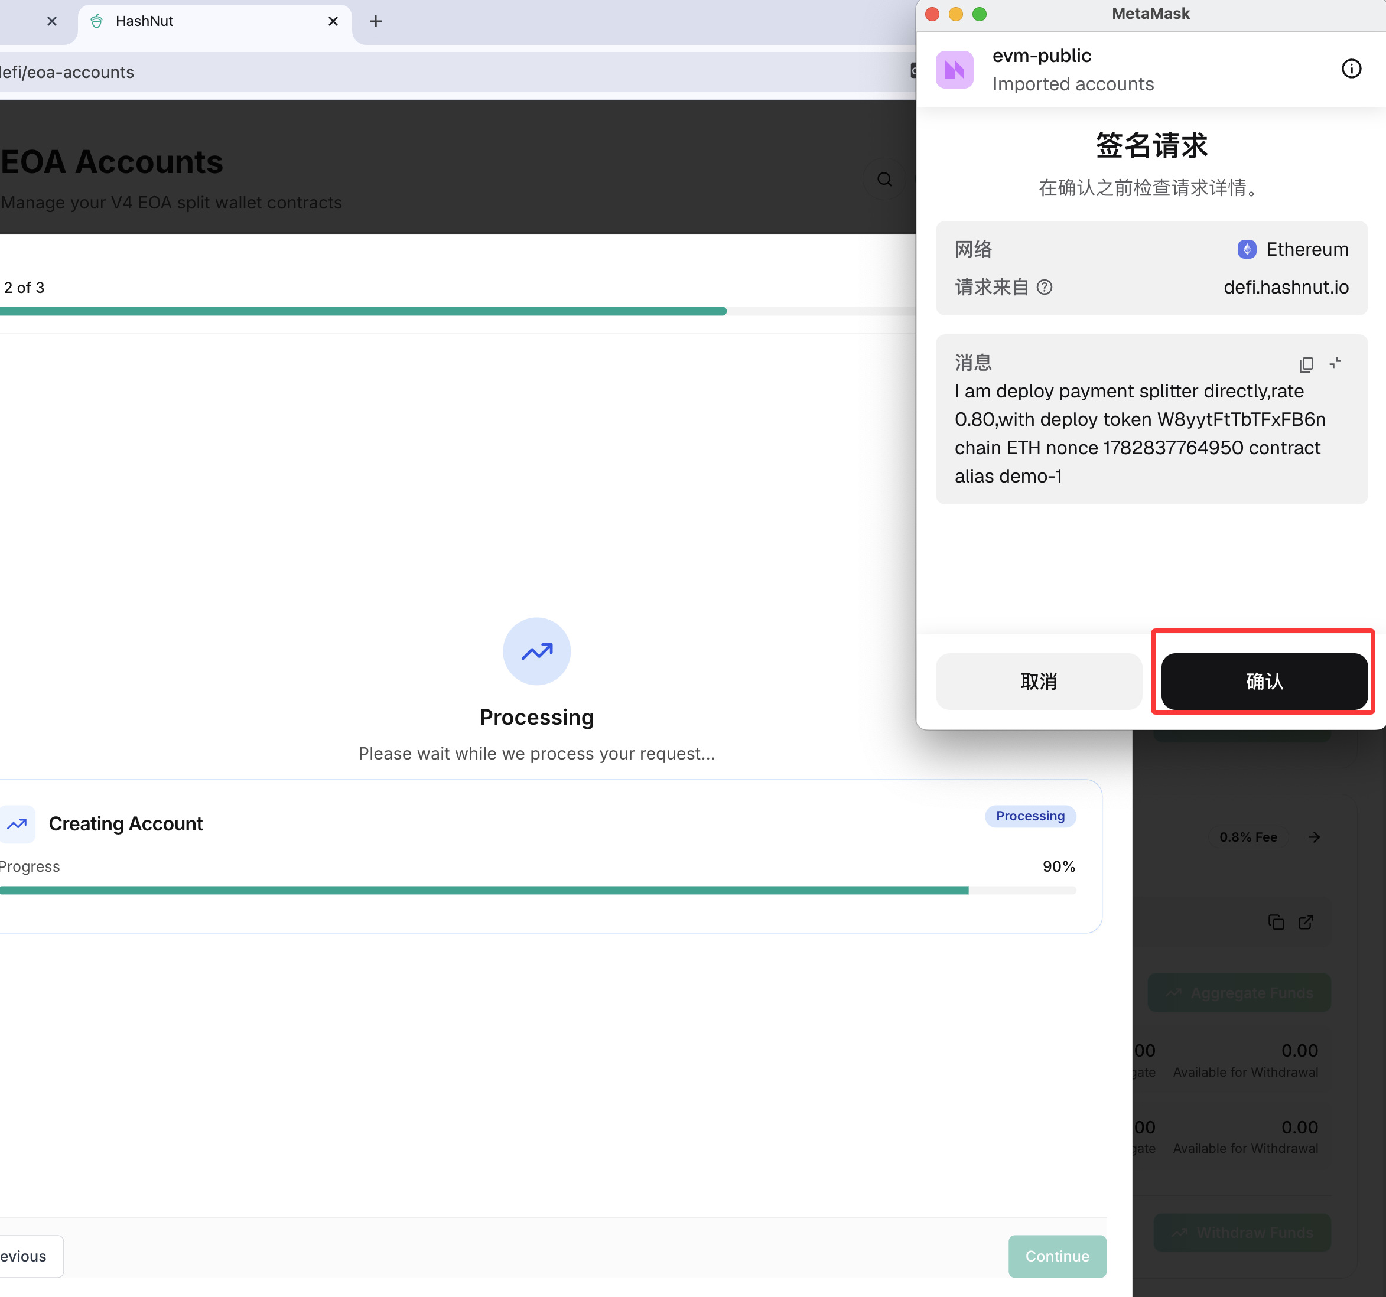Click the Processing status badge
The height and width of the screenshot is (1297, 1386).
point(1030,816)
